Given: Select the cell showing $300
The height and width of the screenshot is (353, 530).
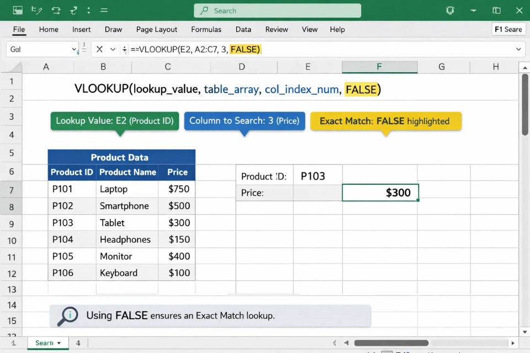Looking at the screenshot, I should point(380,192).
